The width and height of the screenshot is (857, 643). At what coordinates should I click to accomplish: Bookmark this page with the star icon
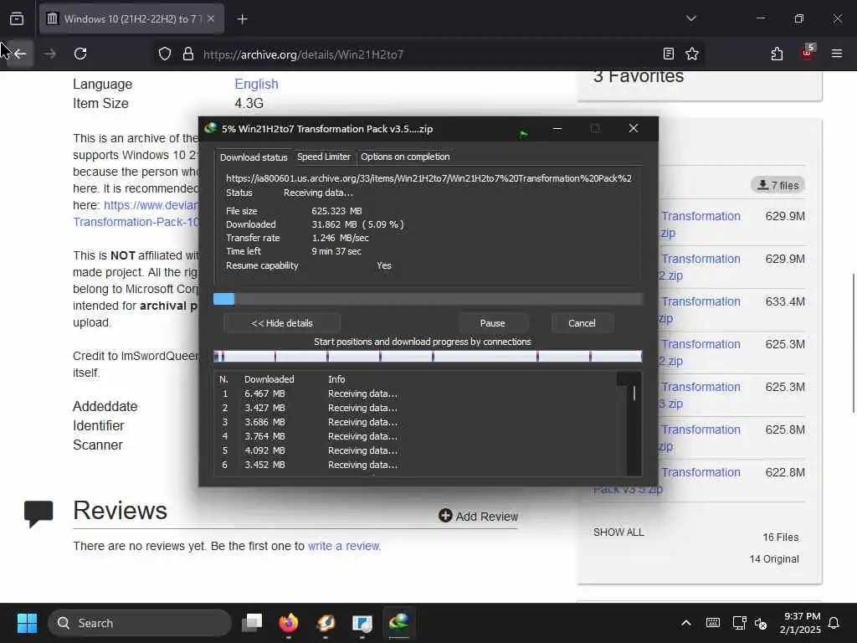692,54
